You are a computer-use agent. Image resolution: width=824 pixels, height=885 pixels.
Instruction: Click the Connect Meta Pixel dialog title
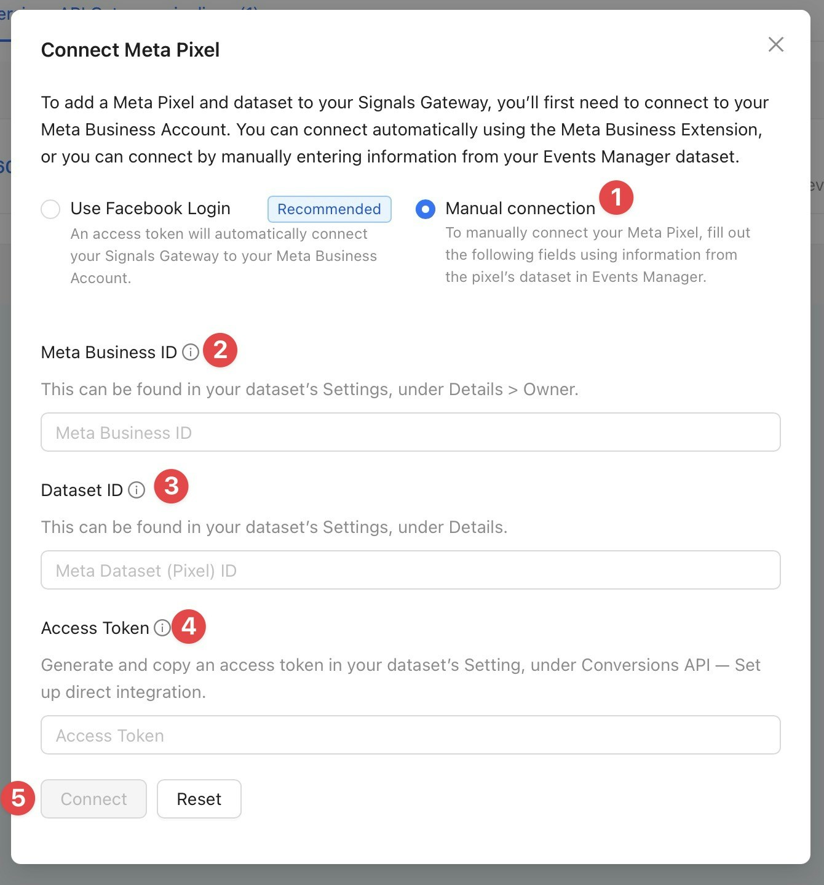pos(130,49)
